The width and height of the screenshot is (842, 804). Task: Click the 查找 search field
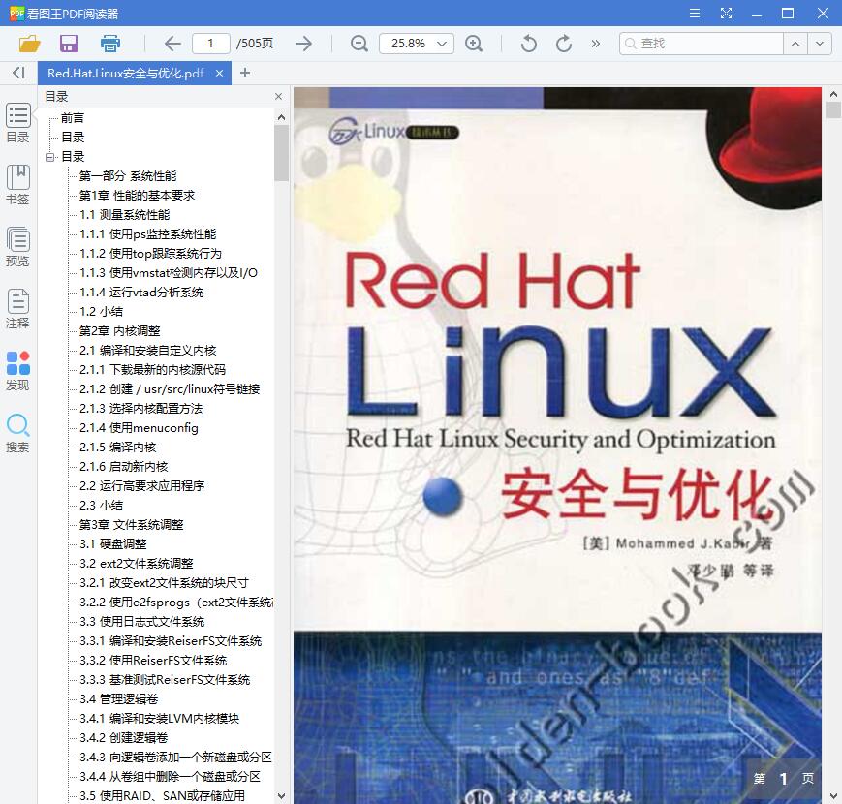click(702, 44)
